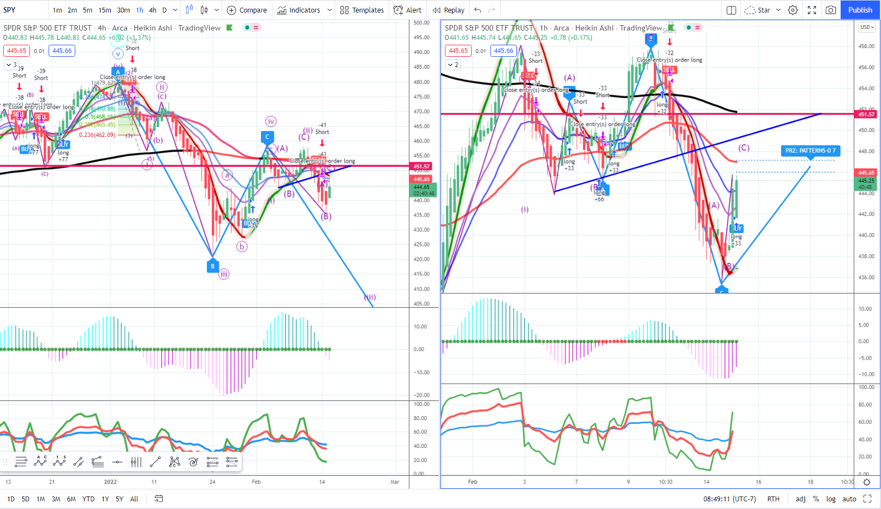Select the 15m timeframe

[105, 10]
